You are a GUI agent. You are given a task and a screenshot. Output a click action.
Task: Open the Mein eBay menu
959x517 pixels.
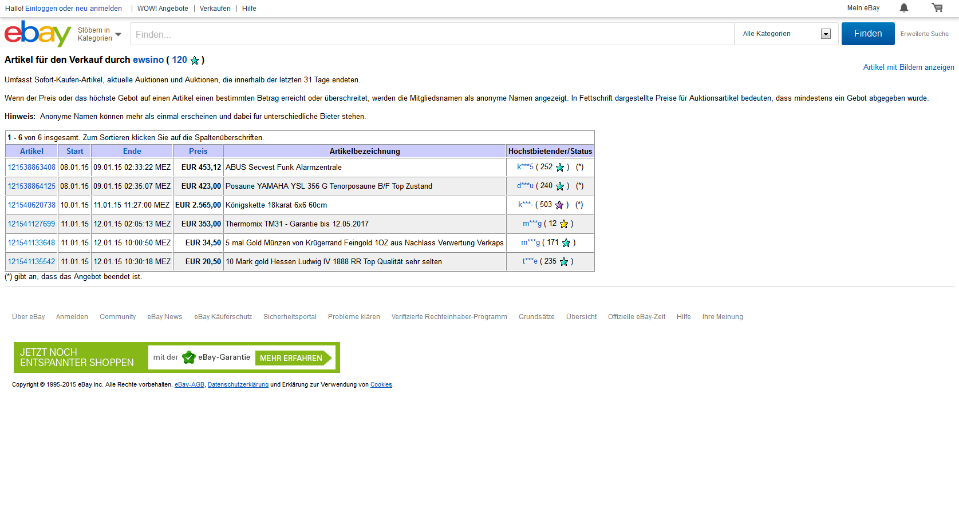coord(863,8)
